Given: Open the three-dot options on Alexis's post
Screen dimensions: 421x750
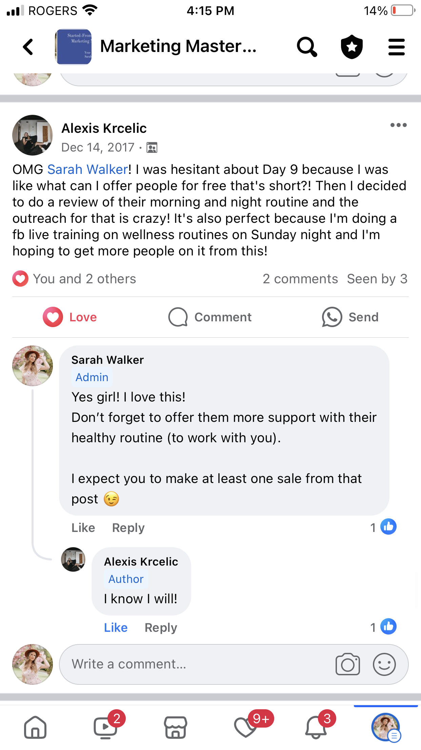Looking at the screenshot, I should 398,125.
